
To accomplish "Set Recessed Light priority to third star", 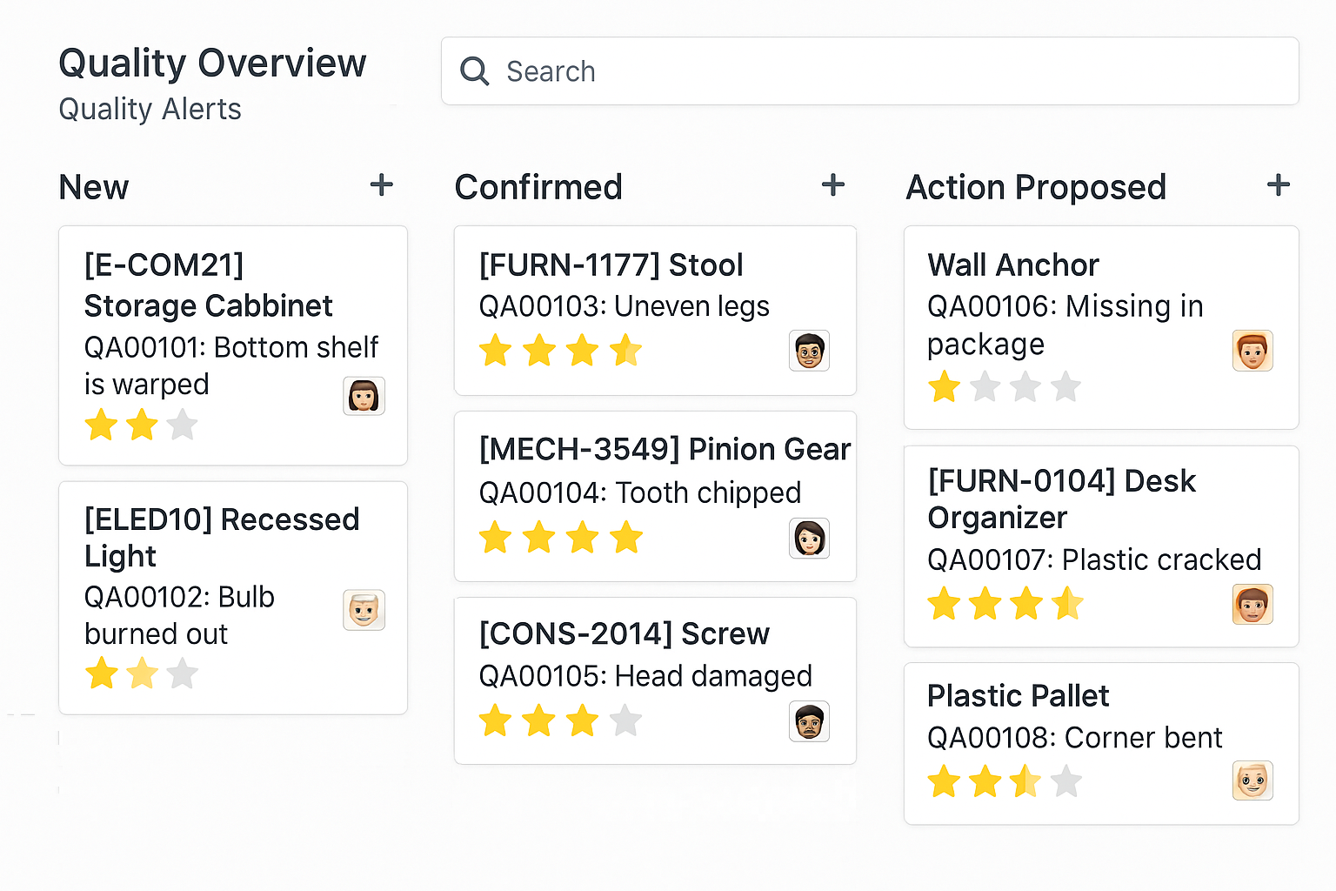I will coord(182,673).
